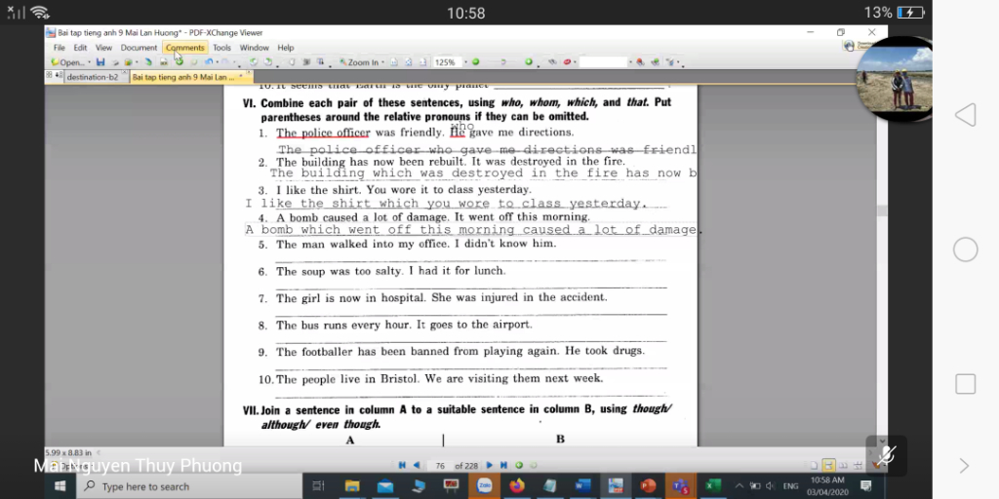Tap the Android back triangle button

(x=965, y=115)
